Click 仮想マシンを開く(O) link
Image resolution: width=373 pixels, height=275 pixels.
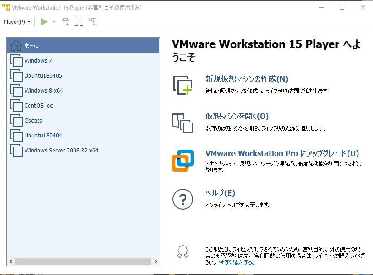(237, 116)
